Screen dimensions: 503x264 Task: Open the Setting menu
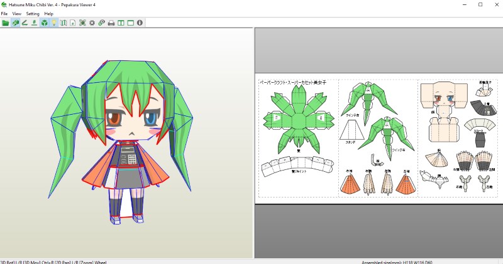point(33,14)
